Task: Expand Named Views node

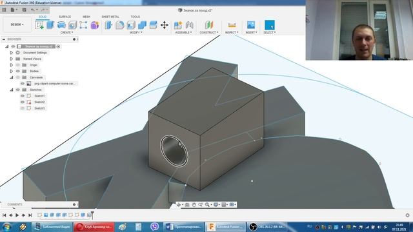Action: [12, 59]
